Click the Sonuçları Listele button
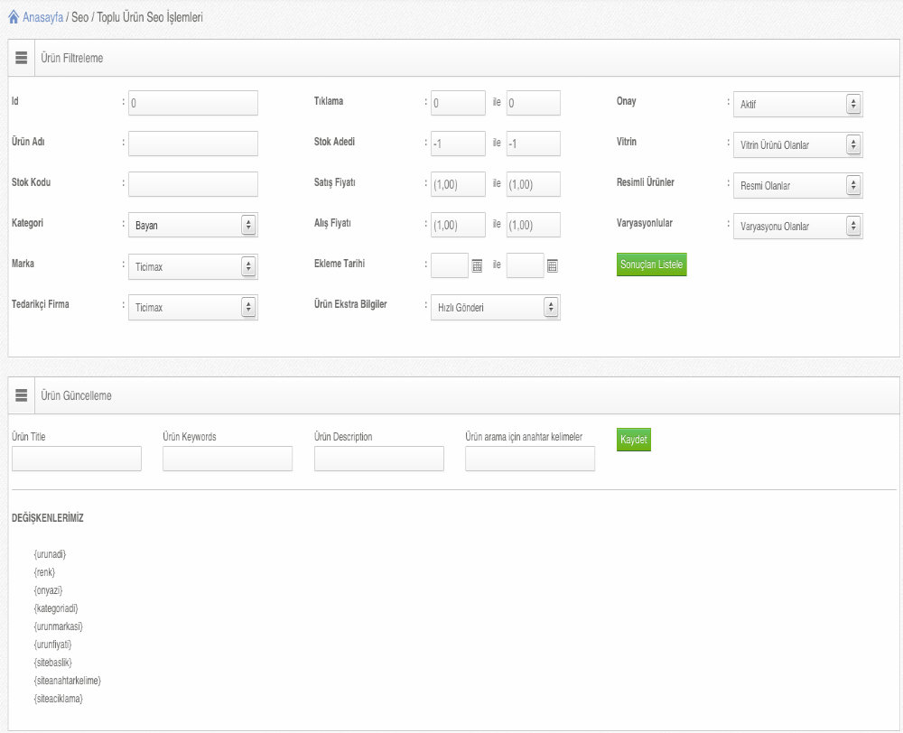903x733 pixels. point(651,264)
